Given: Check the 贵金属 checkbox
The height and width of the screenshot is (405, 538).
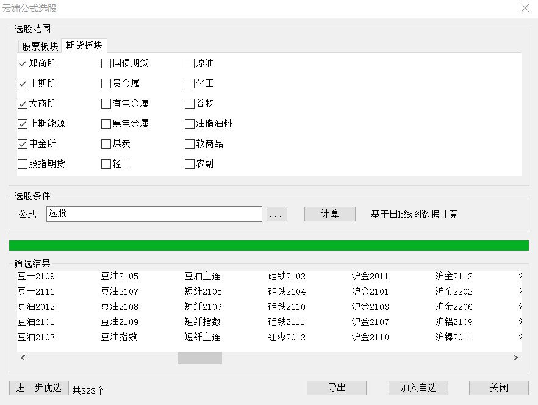Looking at the screenshot, I should [x=106, y=84].
